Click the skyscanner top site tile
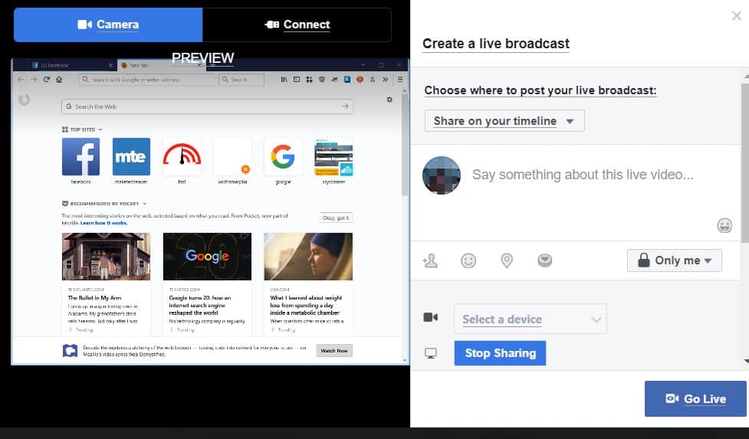 tap(333, 157)
